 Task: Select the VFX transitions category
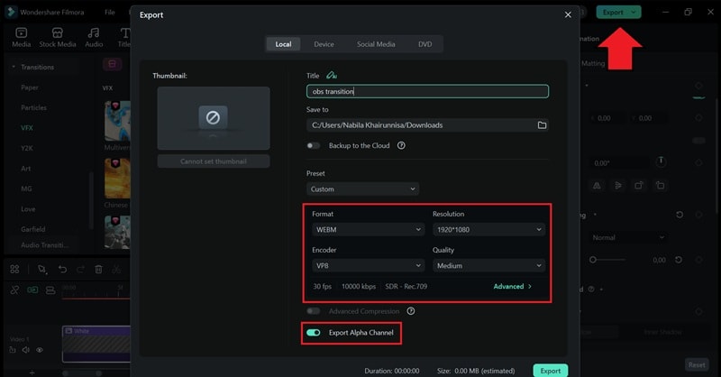pos(27,128)
